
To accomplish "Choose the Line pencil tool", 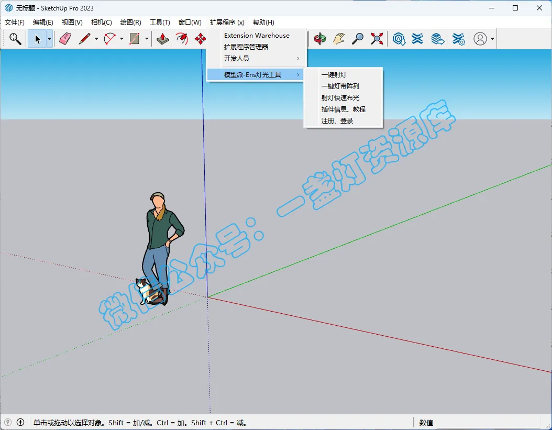I will click(x=84, y=39).
